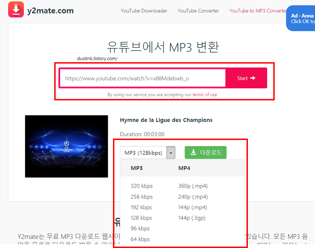Click the 유튜브에서 MP3 변환 heading
315x248 pixels.
point(163,47)
